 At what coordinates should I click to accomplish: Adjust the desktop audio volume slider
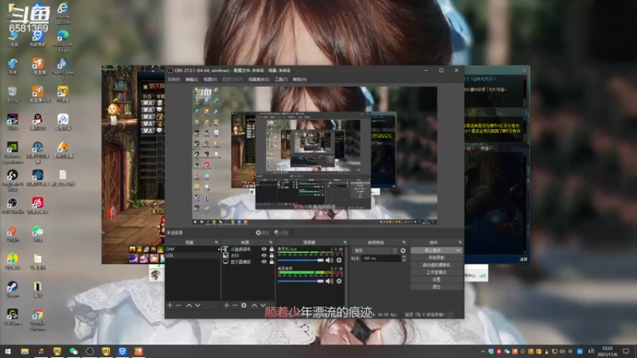301,281
